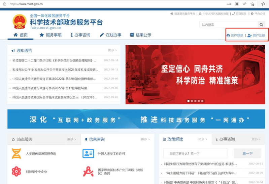
Task: Click compass icon for 国家级高新技术产业开发区查询
Action: [88, 171]
